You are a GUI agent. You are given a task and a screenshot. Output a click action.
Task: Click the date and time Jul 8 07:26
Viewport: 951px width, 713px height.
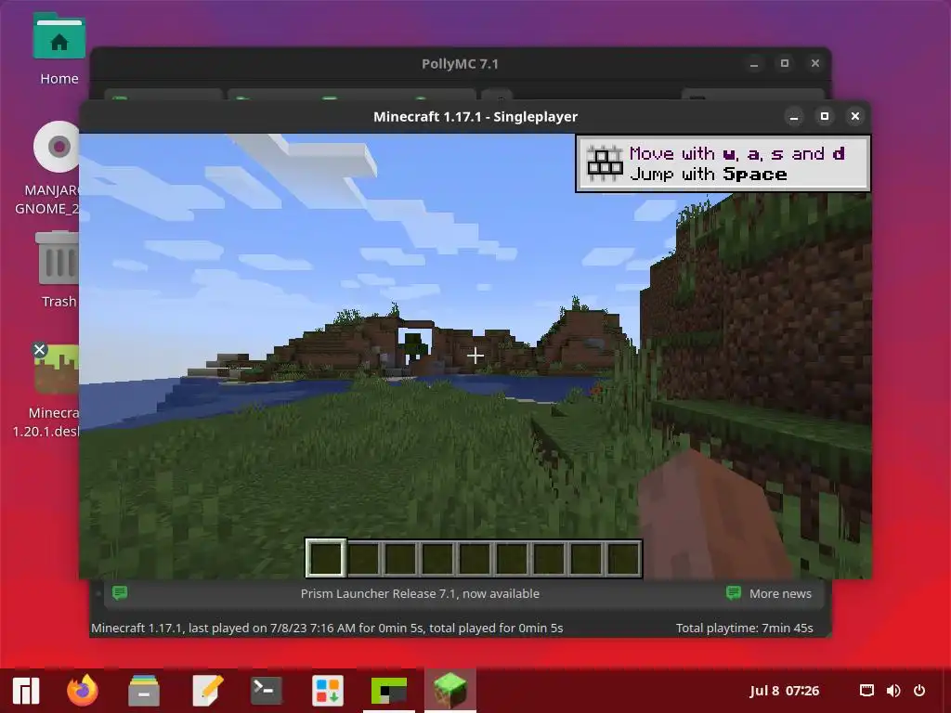[784, 691]
